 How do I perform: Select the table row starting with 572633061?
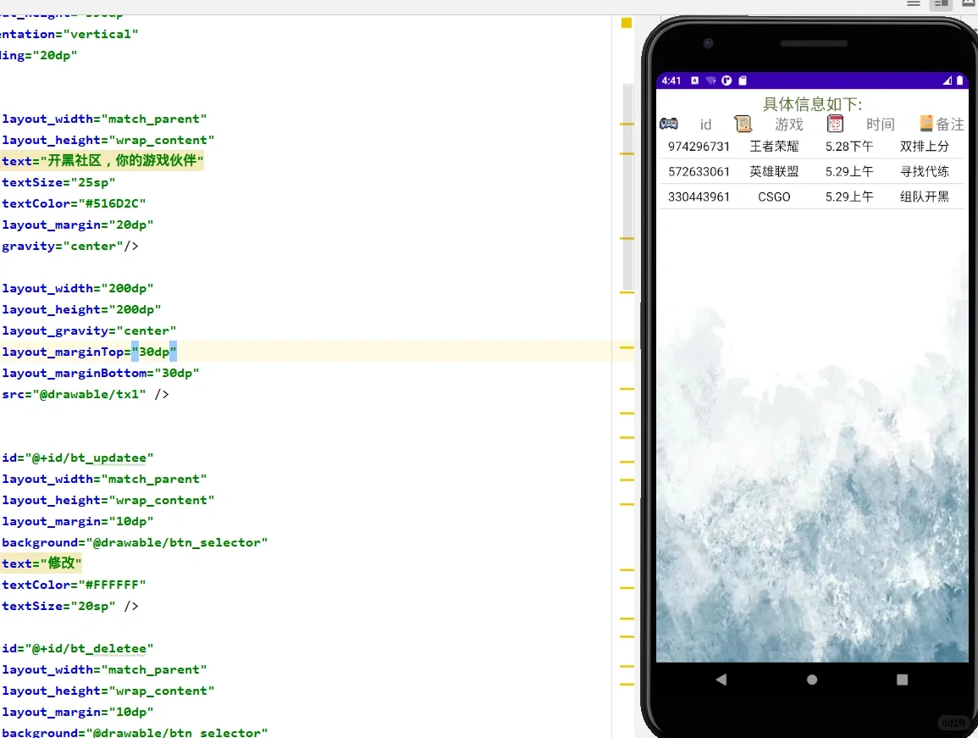[813, 171]
